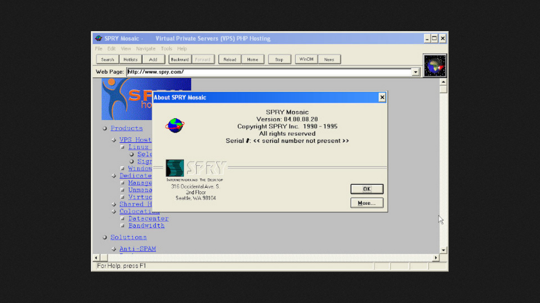Click the globe icon in About dialog
Image resolution: width=540 pixels, height=303 pixels.
(x=175, y=125)
